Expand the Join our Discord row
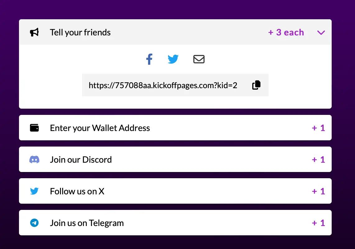Image resolution: width=355 pixels, height=249 pixels. (81, 160)
